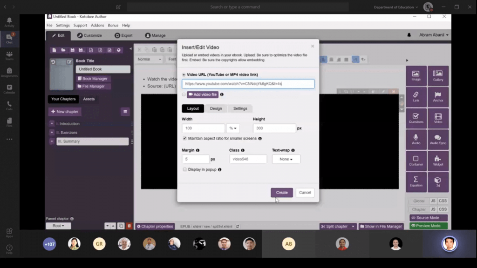
Task: Switch to the Export tab
Action: [123, 35]
